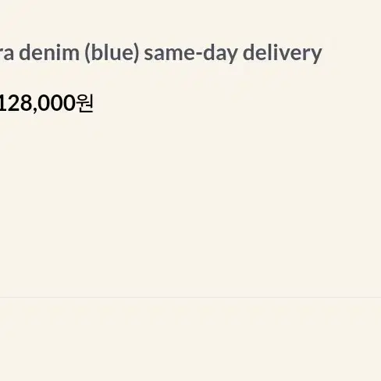Click the horizontal divider line below the price
The width and height of the screenshot is (381, 381).
click(190, 297)
